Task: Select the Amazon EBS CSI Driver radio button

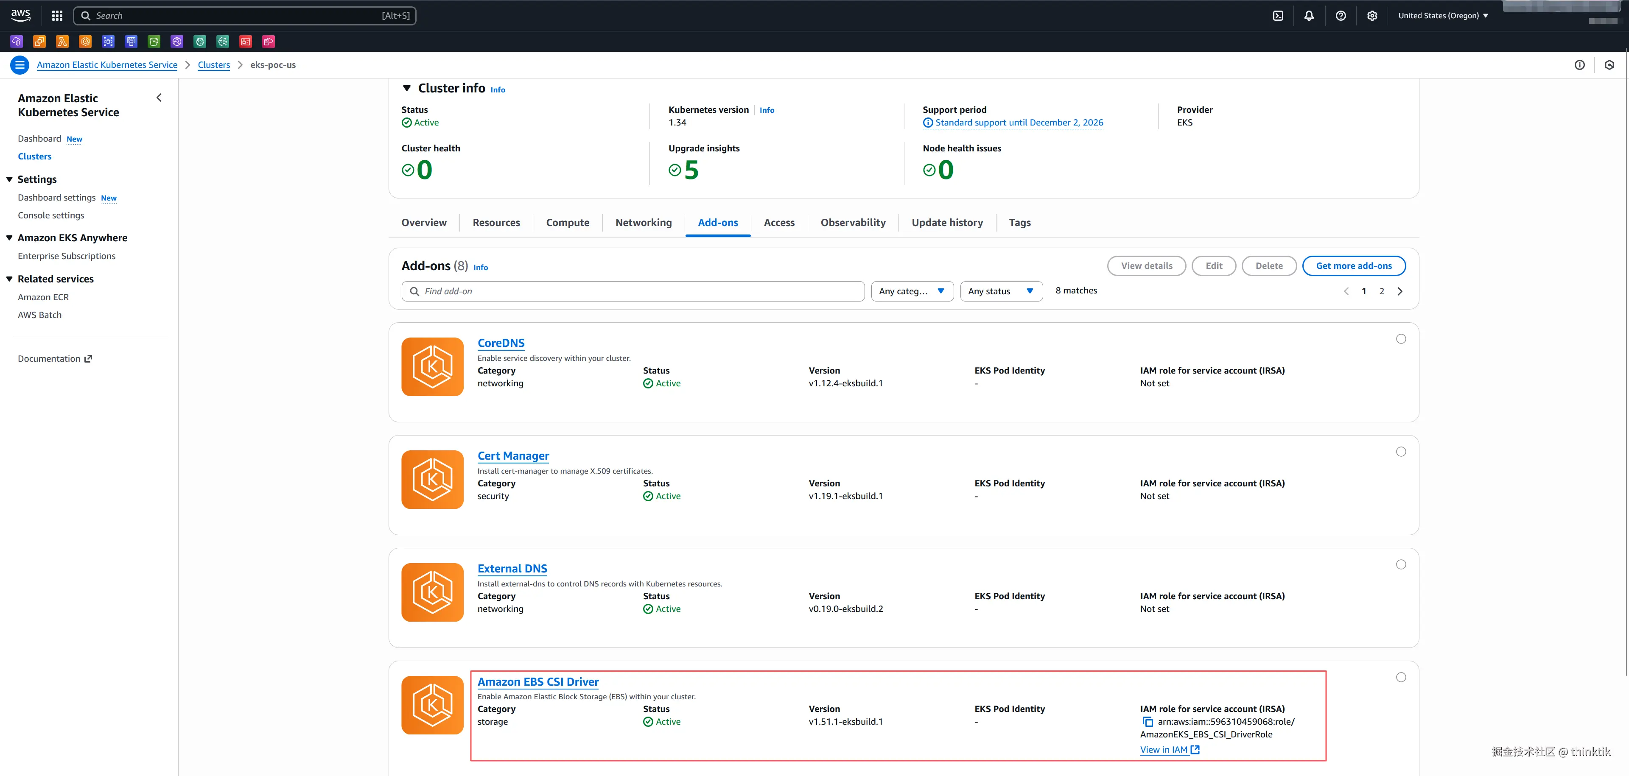Action: coord(1401,678)
